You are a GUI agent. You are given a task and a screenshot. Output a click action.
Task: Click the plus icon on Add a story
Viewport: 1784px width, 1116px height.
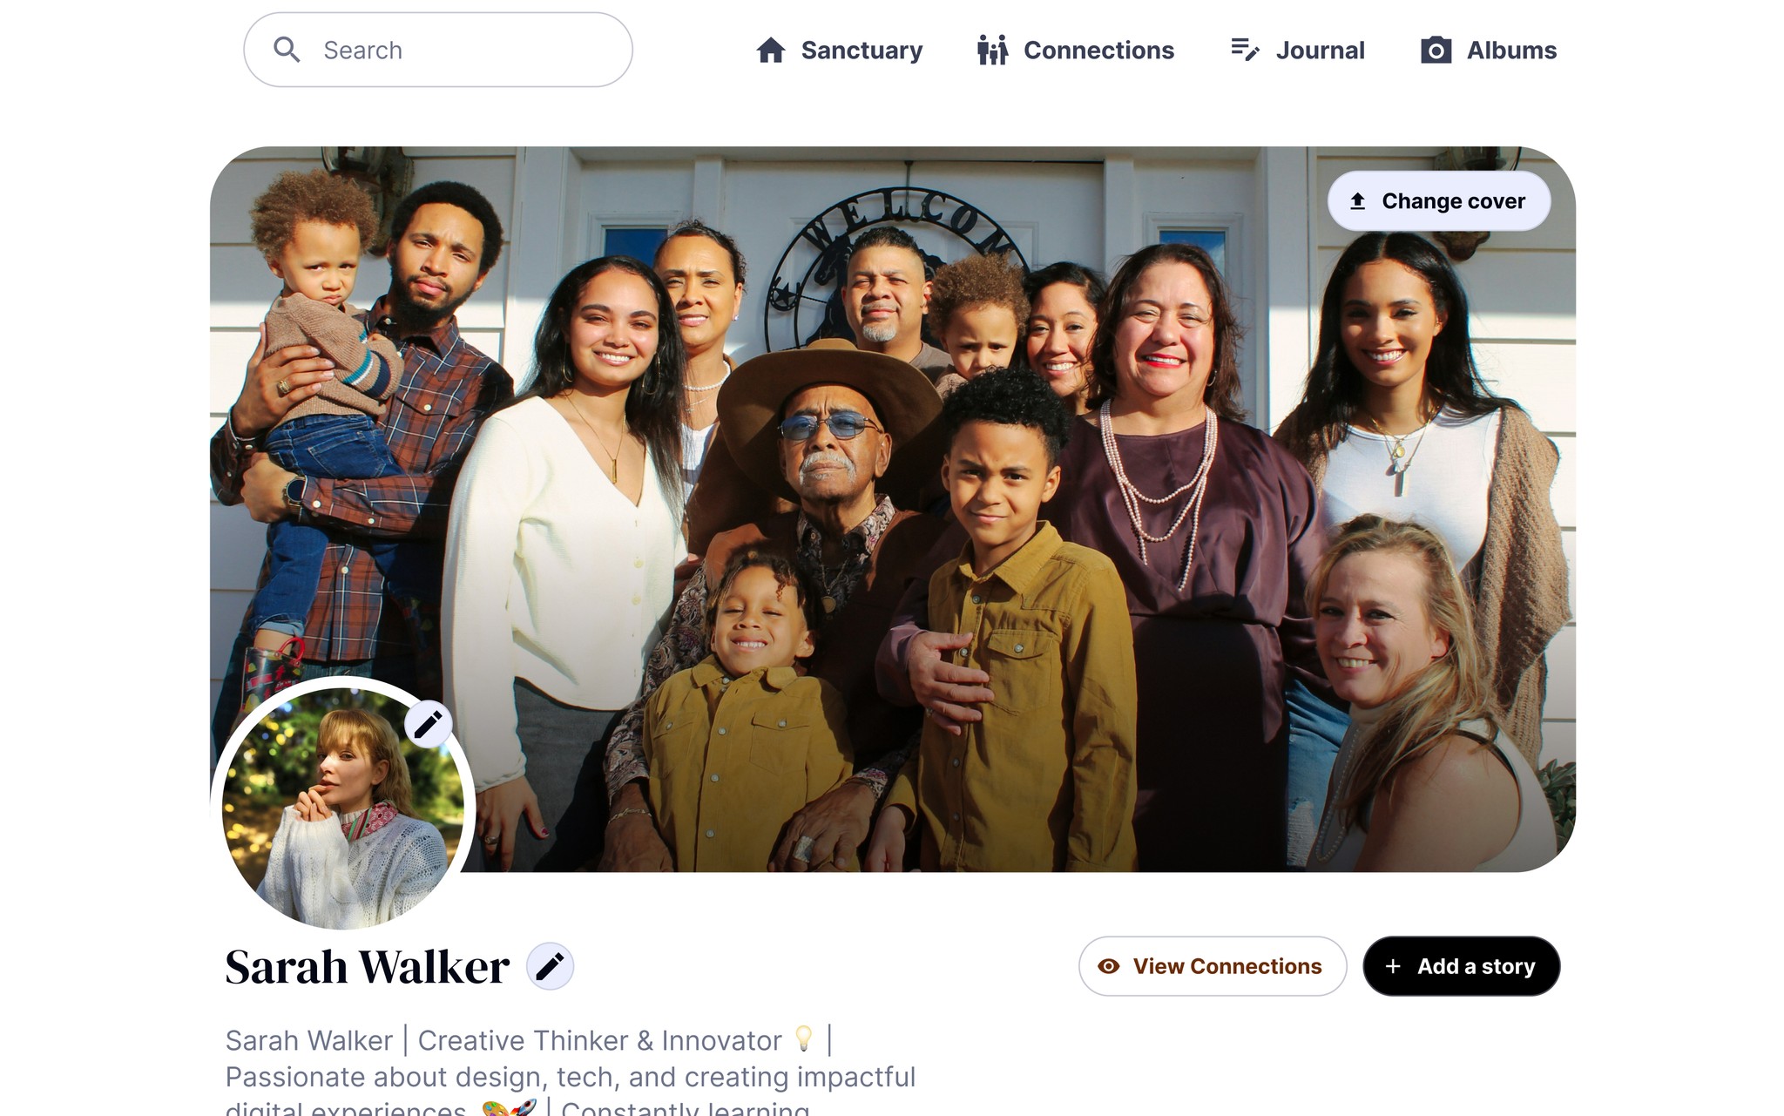pyautogui.click(x=1393, y=966)
